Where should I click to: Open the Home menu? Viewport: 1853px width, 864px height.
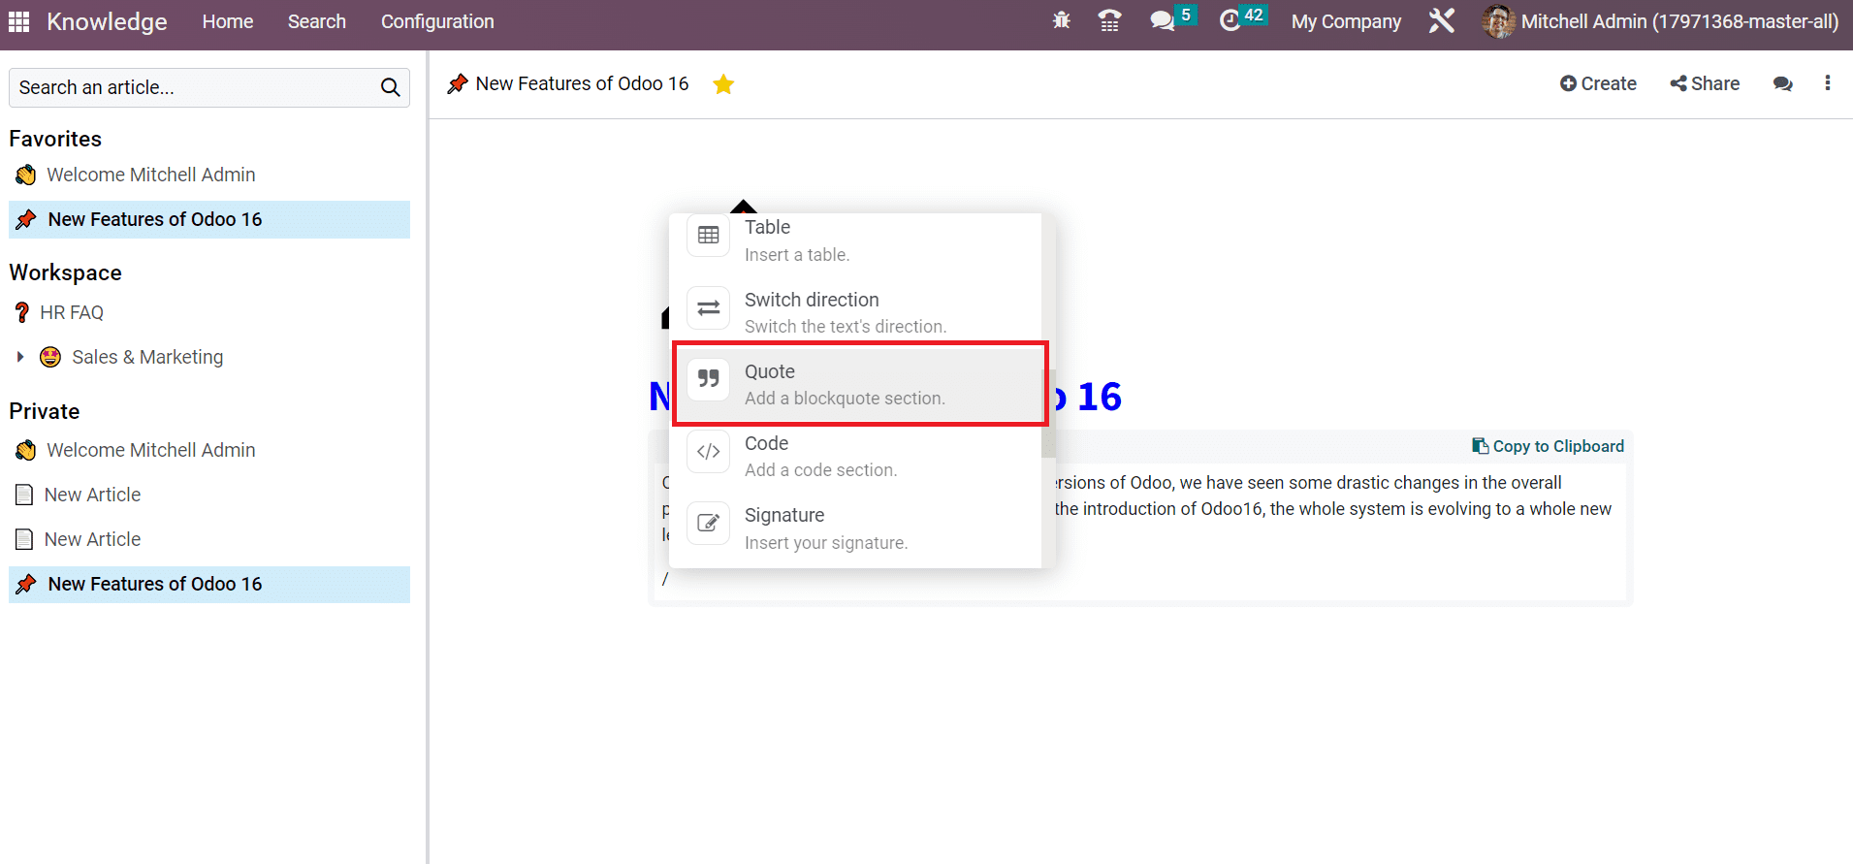[x=228, y=21]
